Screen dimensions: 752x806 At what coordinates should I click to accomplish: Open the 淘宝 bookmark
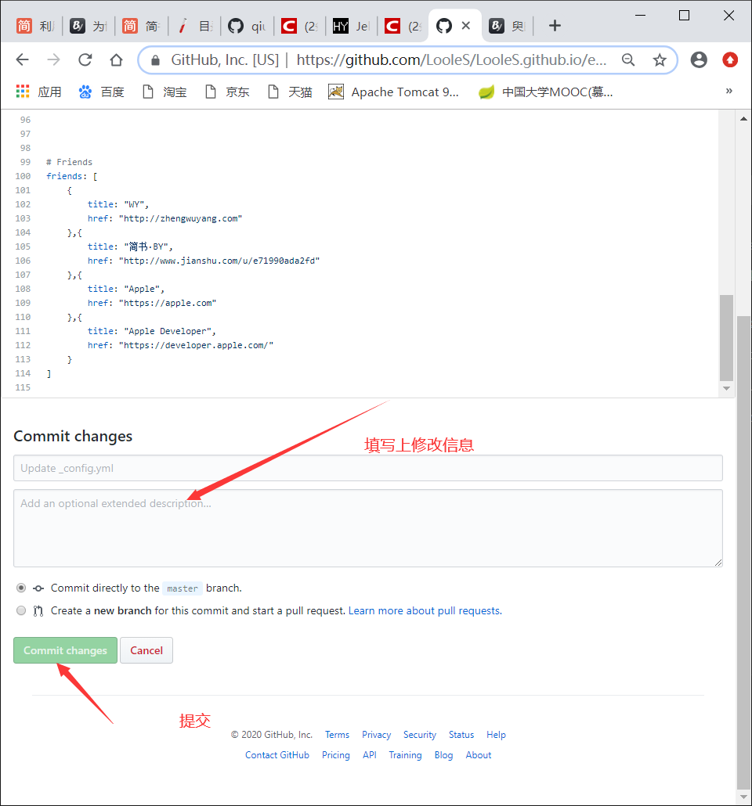(x=164, y=92)
